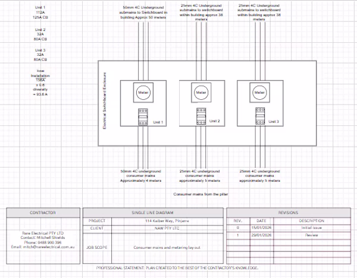Click the '50mm 4C Underground submains' note
357x278 pixels.
143,12
